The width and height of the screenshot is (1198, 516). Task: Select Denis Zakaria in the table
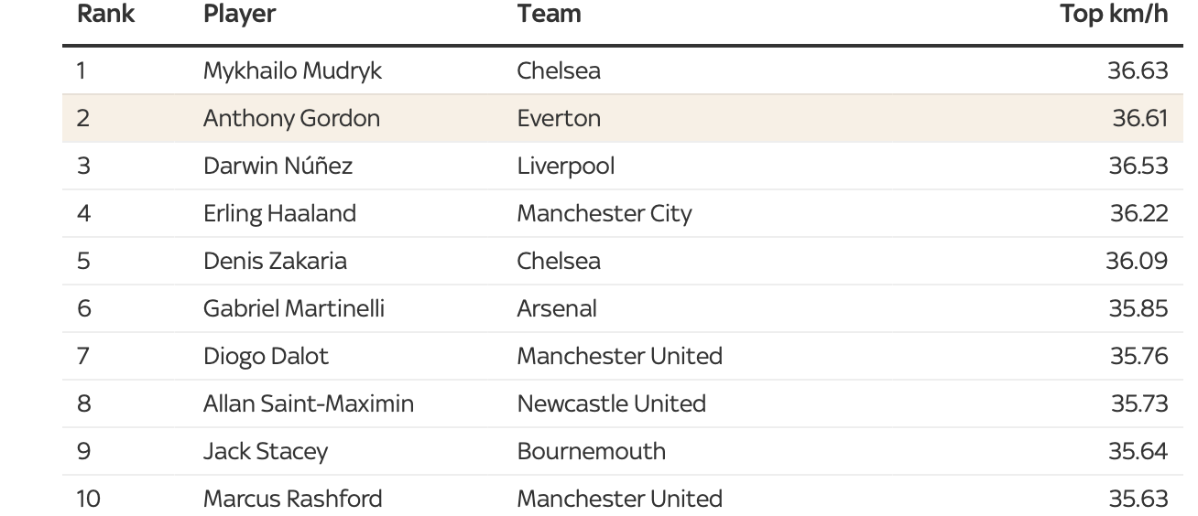pos(275,261)
